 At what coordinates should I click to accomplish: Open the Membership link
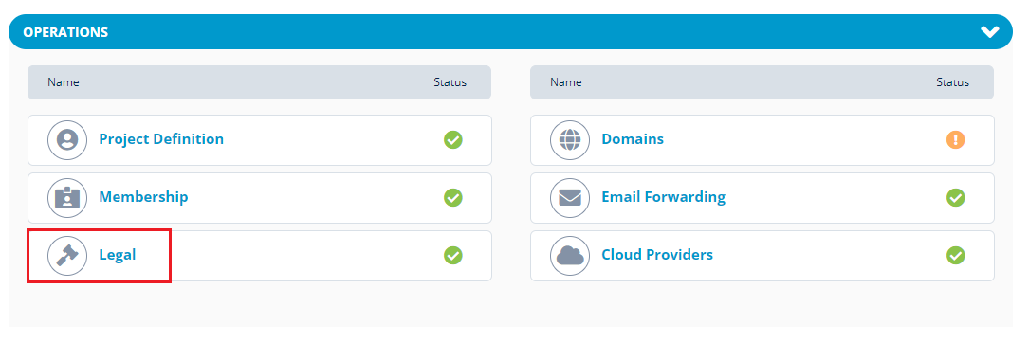coord(144,197)
